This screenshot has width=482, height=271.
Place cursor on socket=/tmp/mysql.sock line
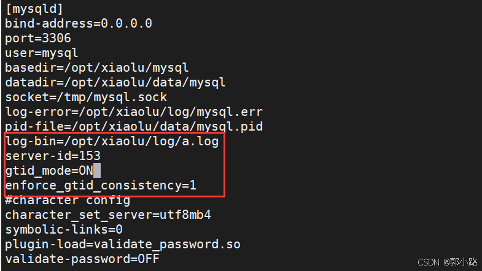coord(86,97)
